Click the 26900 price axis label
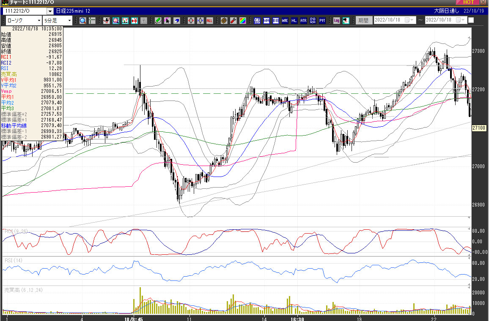 [478, 205]
